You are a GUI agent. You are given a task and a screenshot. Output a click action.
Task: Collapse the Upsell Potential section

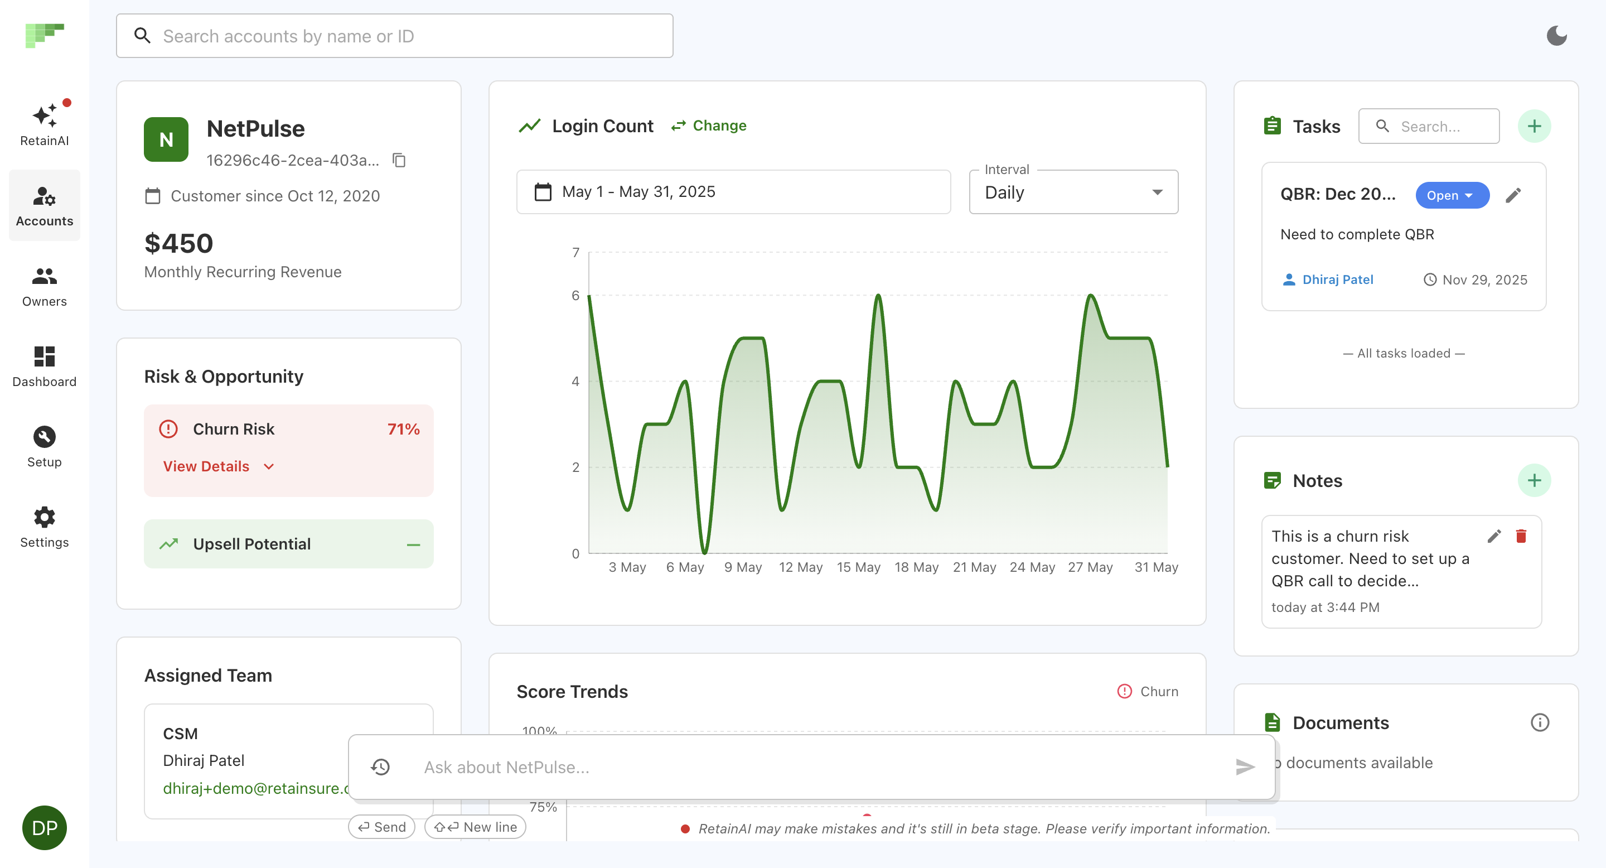[413, 544]
